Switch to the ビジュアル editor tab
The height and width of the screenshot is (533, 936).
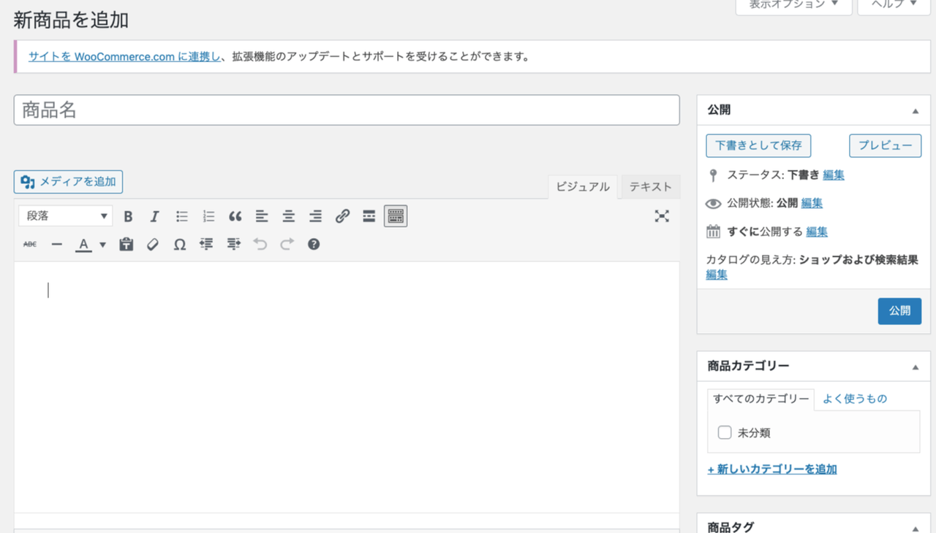pyautogui.click(x=583, y=187)
